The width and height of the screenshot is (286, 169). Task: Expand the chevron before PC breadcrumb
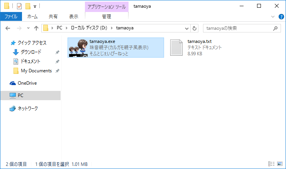coord(52,28)
